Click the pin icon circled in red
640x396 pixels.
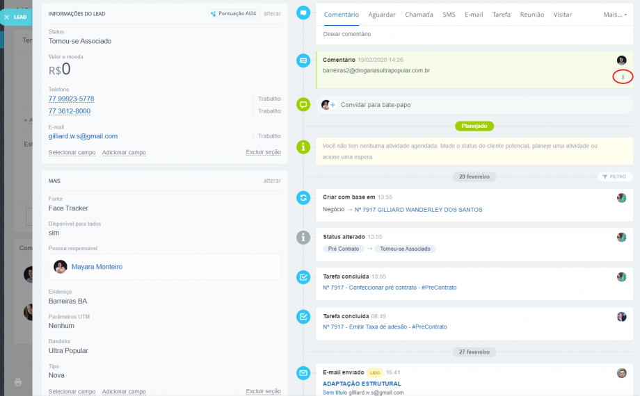tap(623, 76)
